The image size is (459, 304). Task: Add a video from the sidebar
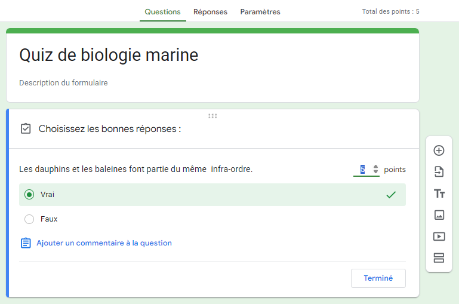click(439, 237)
